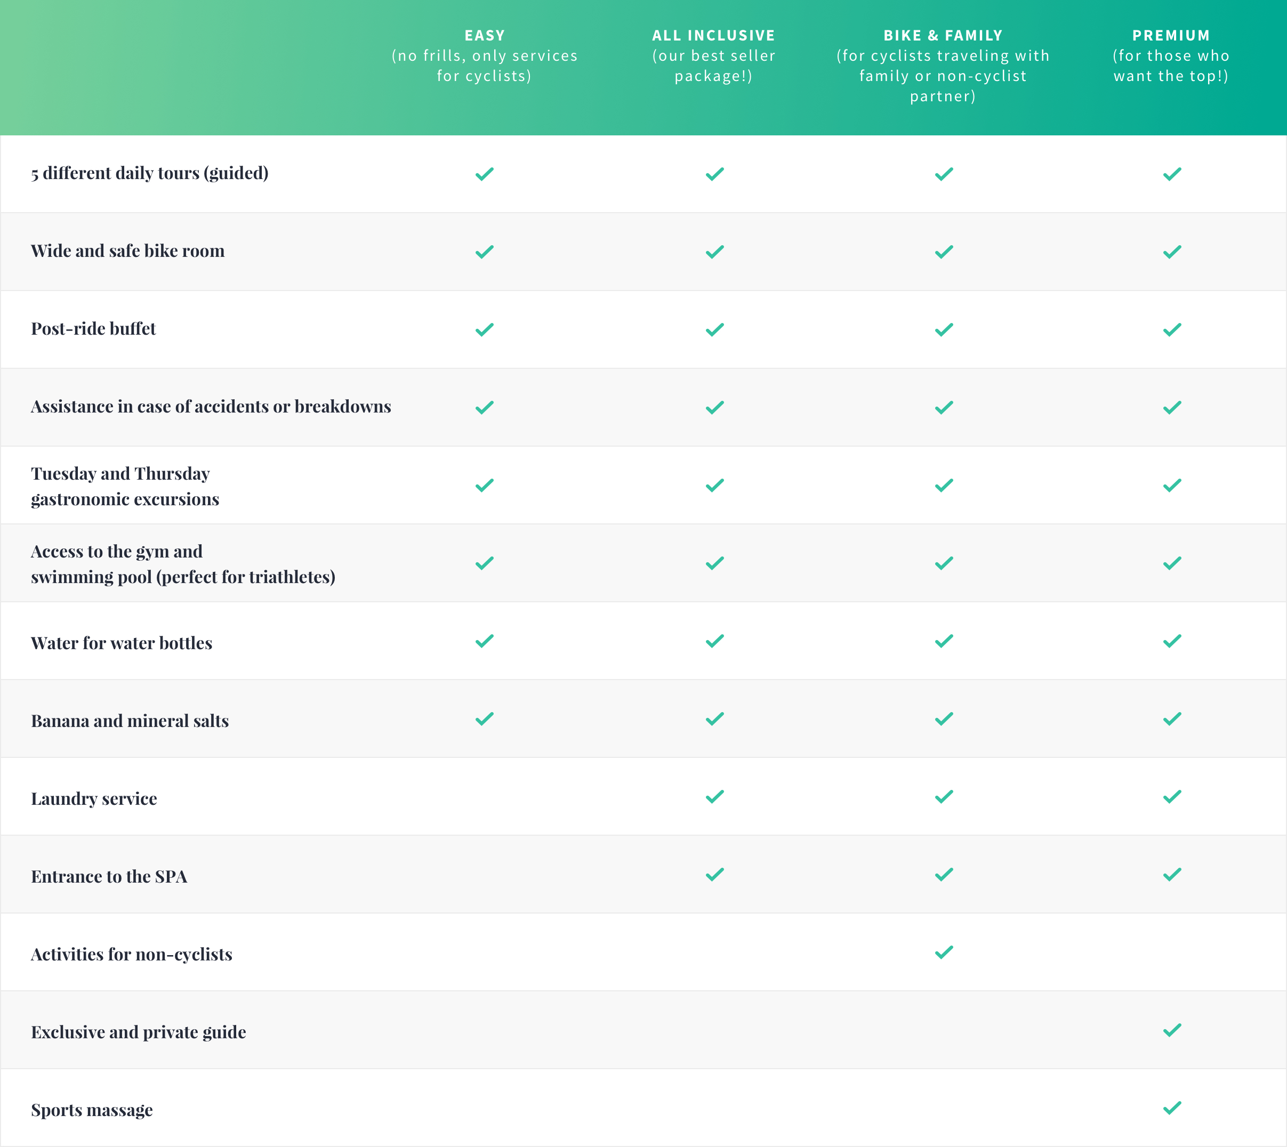Click the Bike & Family checkmark for Tuesday and Thursday excursions

[944, 485]
